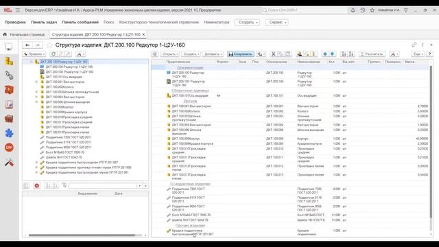This screenshot has width=439, height=247.
Task: Open Конструкторско-технологический справочник menu item
Action: pyautogui.click(x=159, y=22)
